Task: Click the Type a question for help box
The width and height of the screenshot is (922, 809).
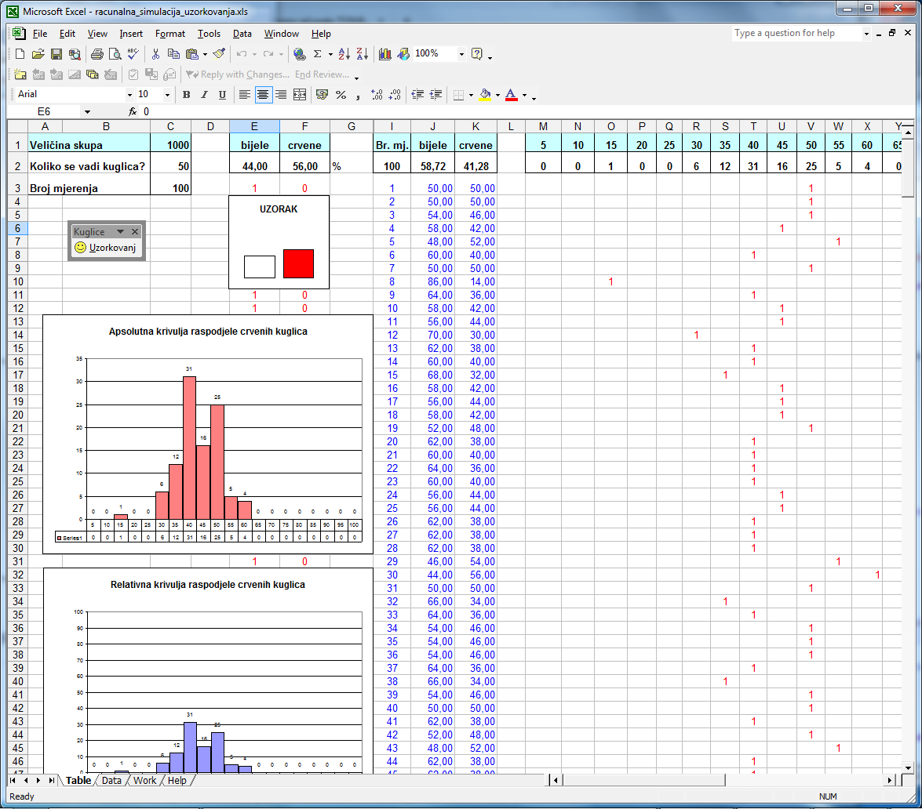Action: (x=796, y=34)
